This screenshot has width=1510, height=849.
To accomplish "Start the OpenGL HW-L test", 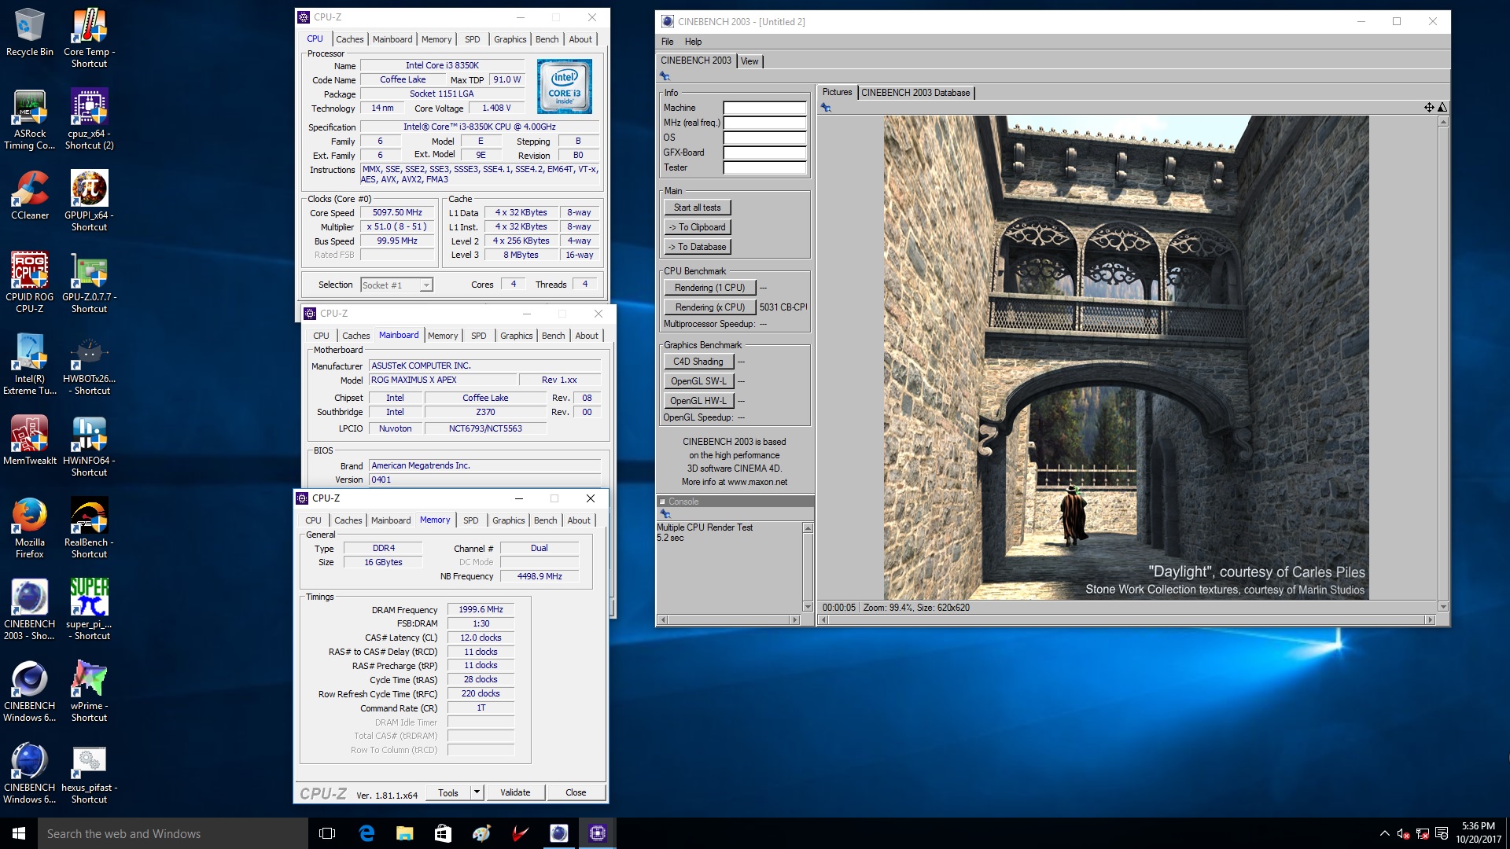I will pyautogui.click(x=698, y=401).
